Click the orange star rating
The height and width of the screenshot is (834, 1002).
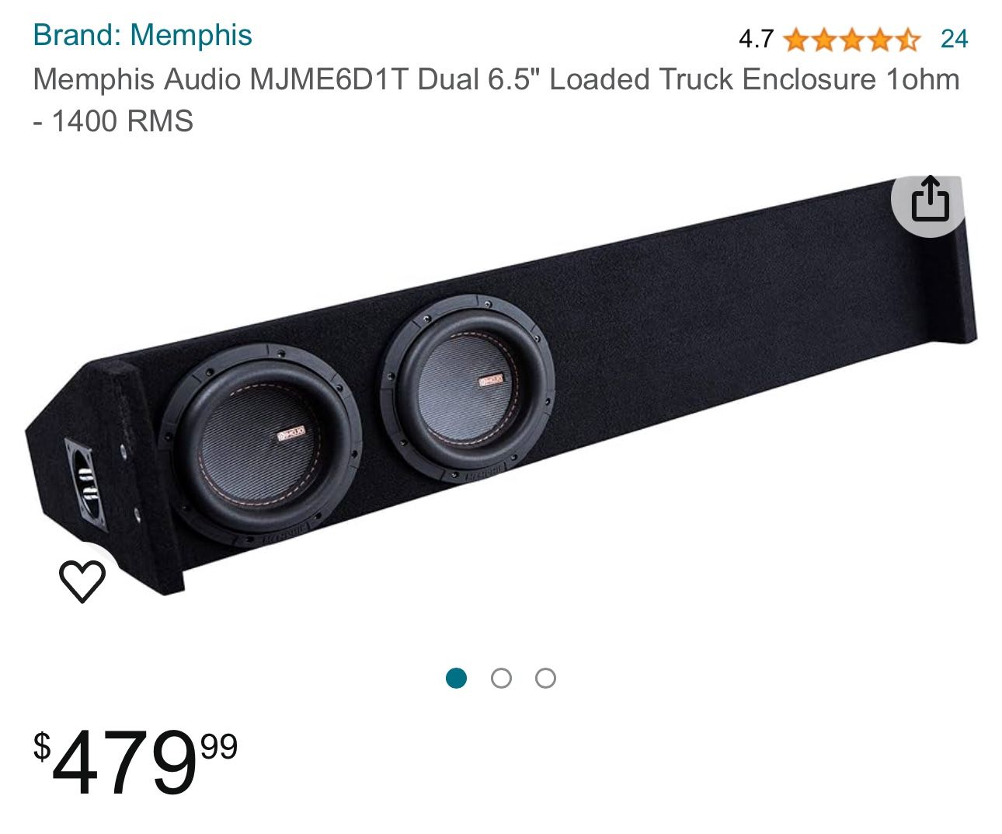coord(852,39)
